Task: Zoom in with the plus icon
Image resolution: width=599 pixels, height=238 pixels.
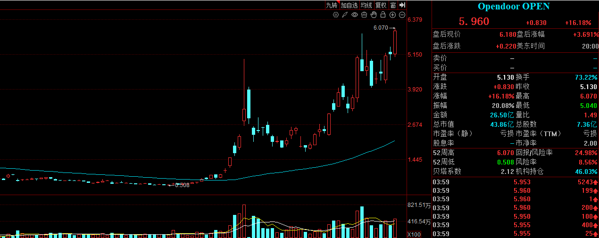Action: (392, 15)
